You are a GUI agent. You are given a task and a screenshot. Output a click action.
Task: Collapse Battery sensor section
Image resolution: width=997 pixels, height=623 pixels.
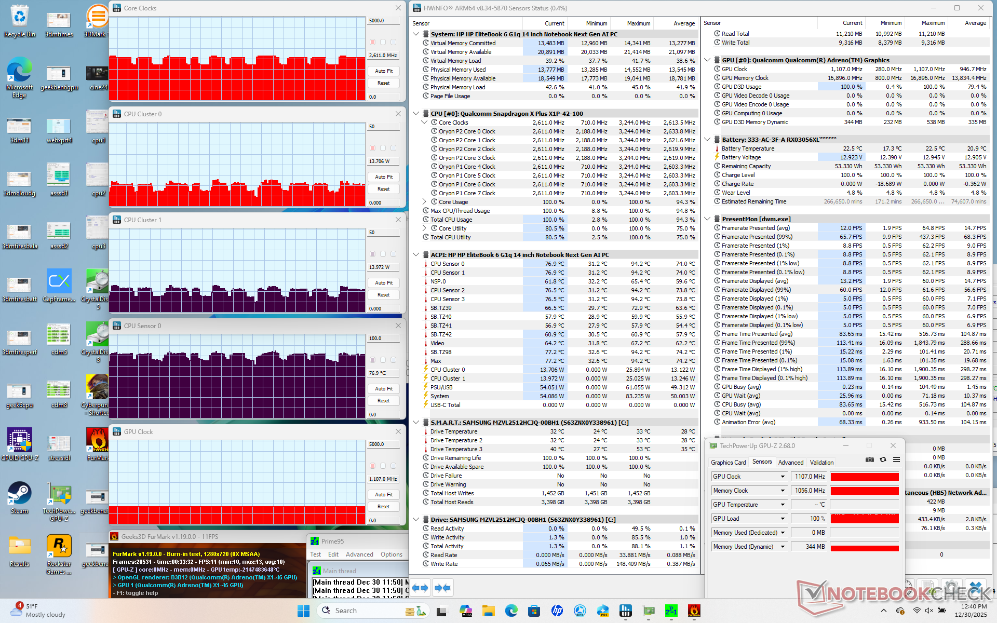(707, 140)
